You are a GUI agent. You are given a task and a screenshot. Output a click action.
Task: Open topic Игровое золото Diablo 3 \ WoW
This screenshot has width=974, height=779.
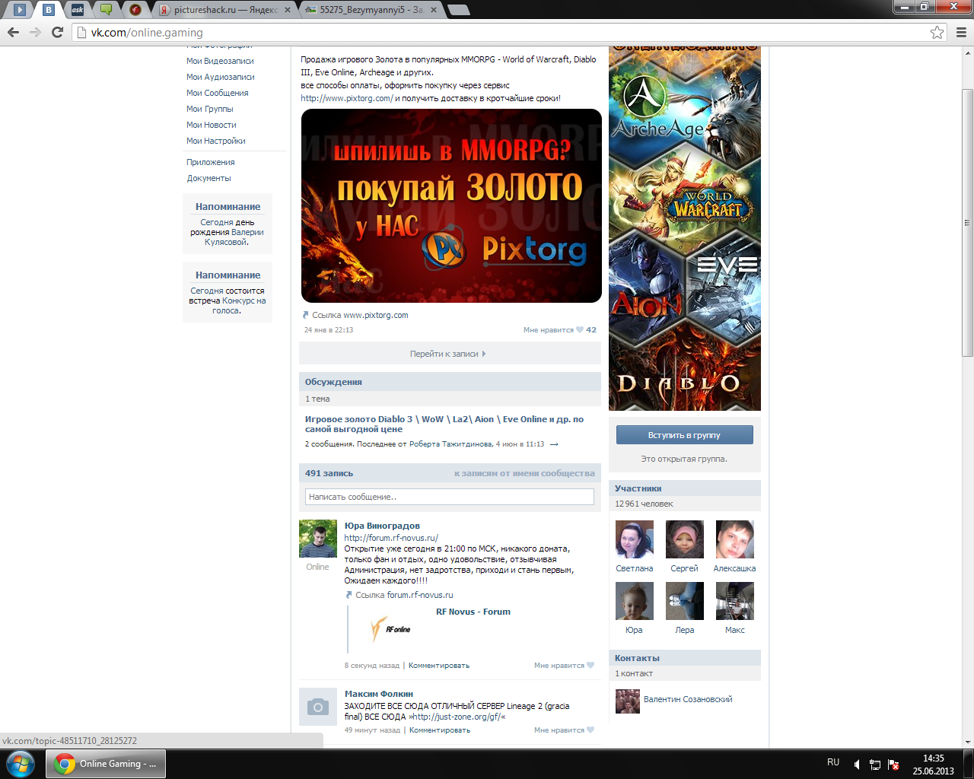click(444, 424)
